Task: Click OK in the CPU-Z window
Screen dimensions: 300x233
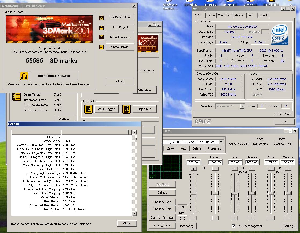Action: pyautogui.click(x=284, y=122)
